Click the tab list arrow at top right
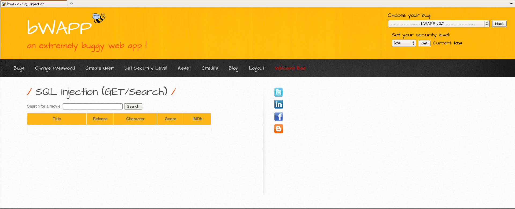 [511, 4]
